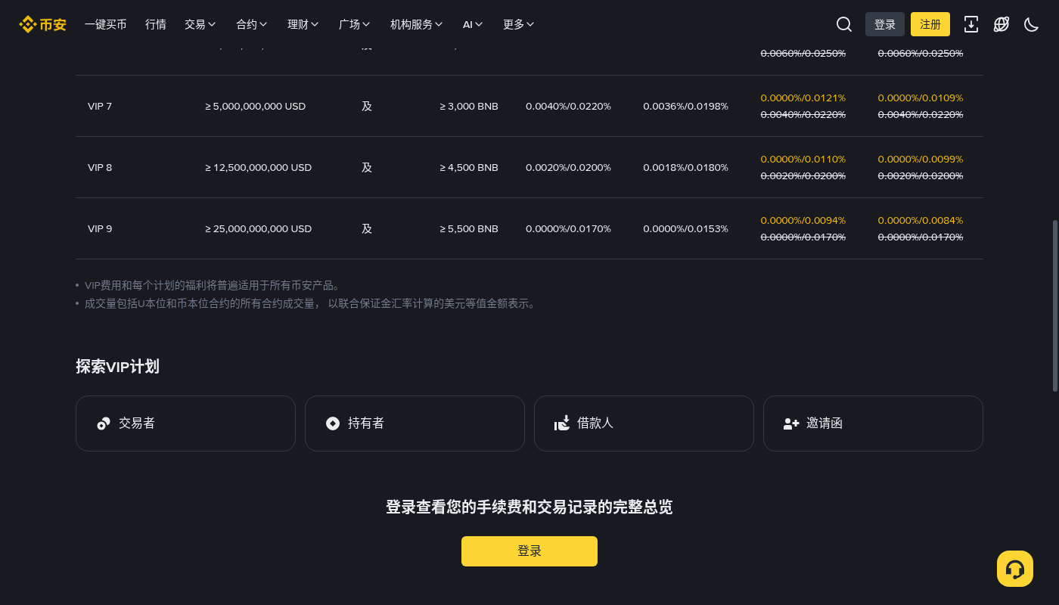The width and height of the screenshot is (1059, 605).
Task: Click the ≥ 5,000,000,000 USD cell
Action: [256, 107]
